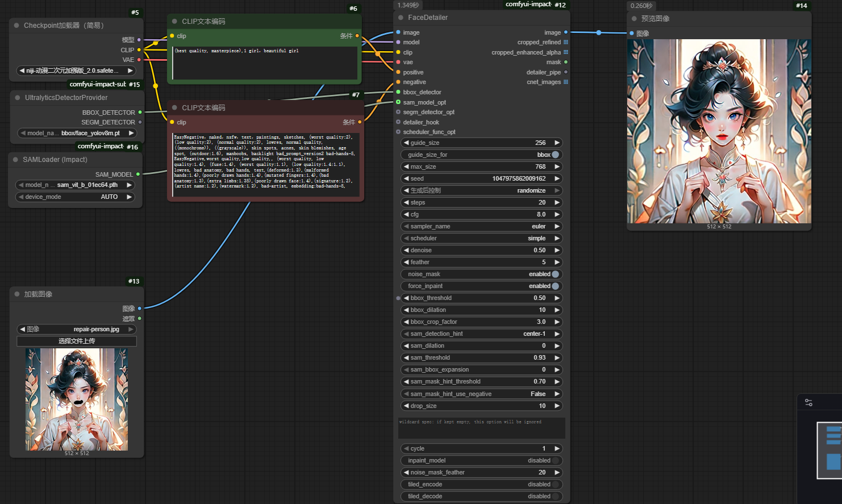This screenshot has width=842, height=504.
Task: Click the collapse dot on 加载图像 node
Action: coord(17,294)
